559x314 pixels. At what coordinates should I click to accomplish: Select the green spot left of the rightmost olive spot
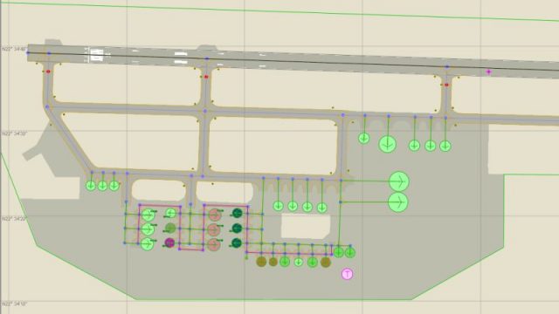313,263
